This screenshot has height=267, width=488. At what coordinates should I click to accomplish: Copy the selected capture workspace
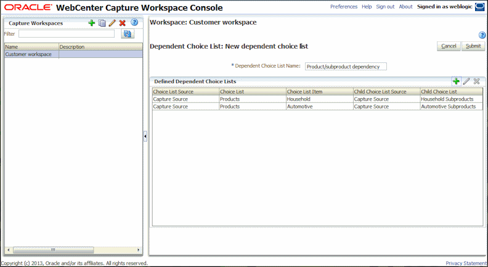tap(102, 23)
